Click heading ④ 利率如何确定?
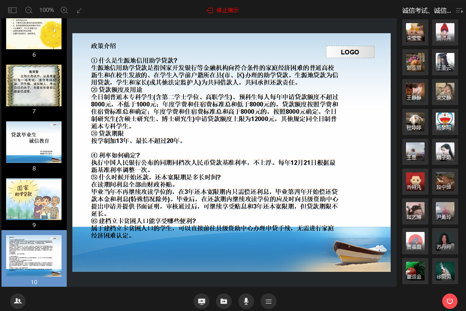The height and width of the screenshot is (311, 466). (x=116, y=155)
